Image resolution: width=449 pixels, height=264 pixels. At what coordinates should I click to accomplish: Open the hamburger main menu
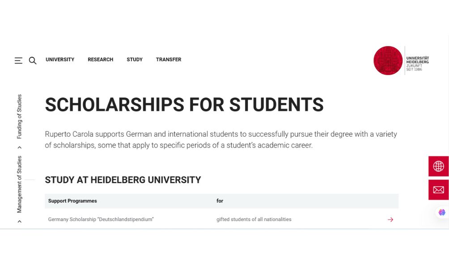(18, 60)
